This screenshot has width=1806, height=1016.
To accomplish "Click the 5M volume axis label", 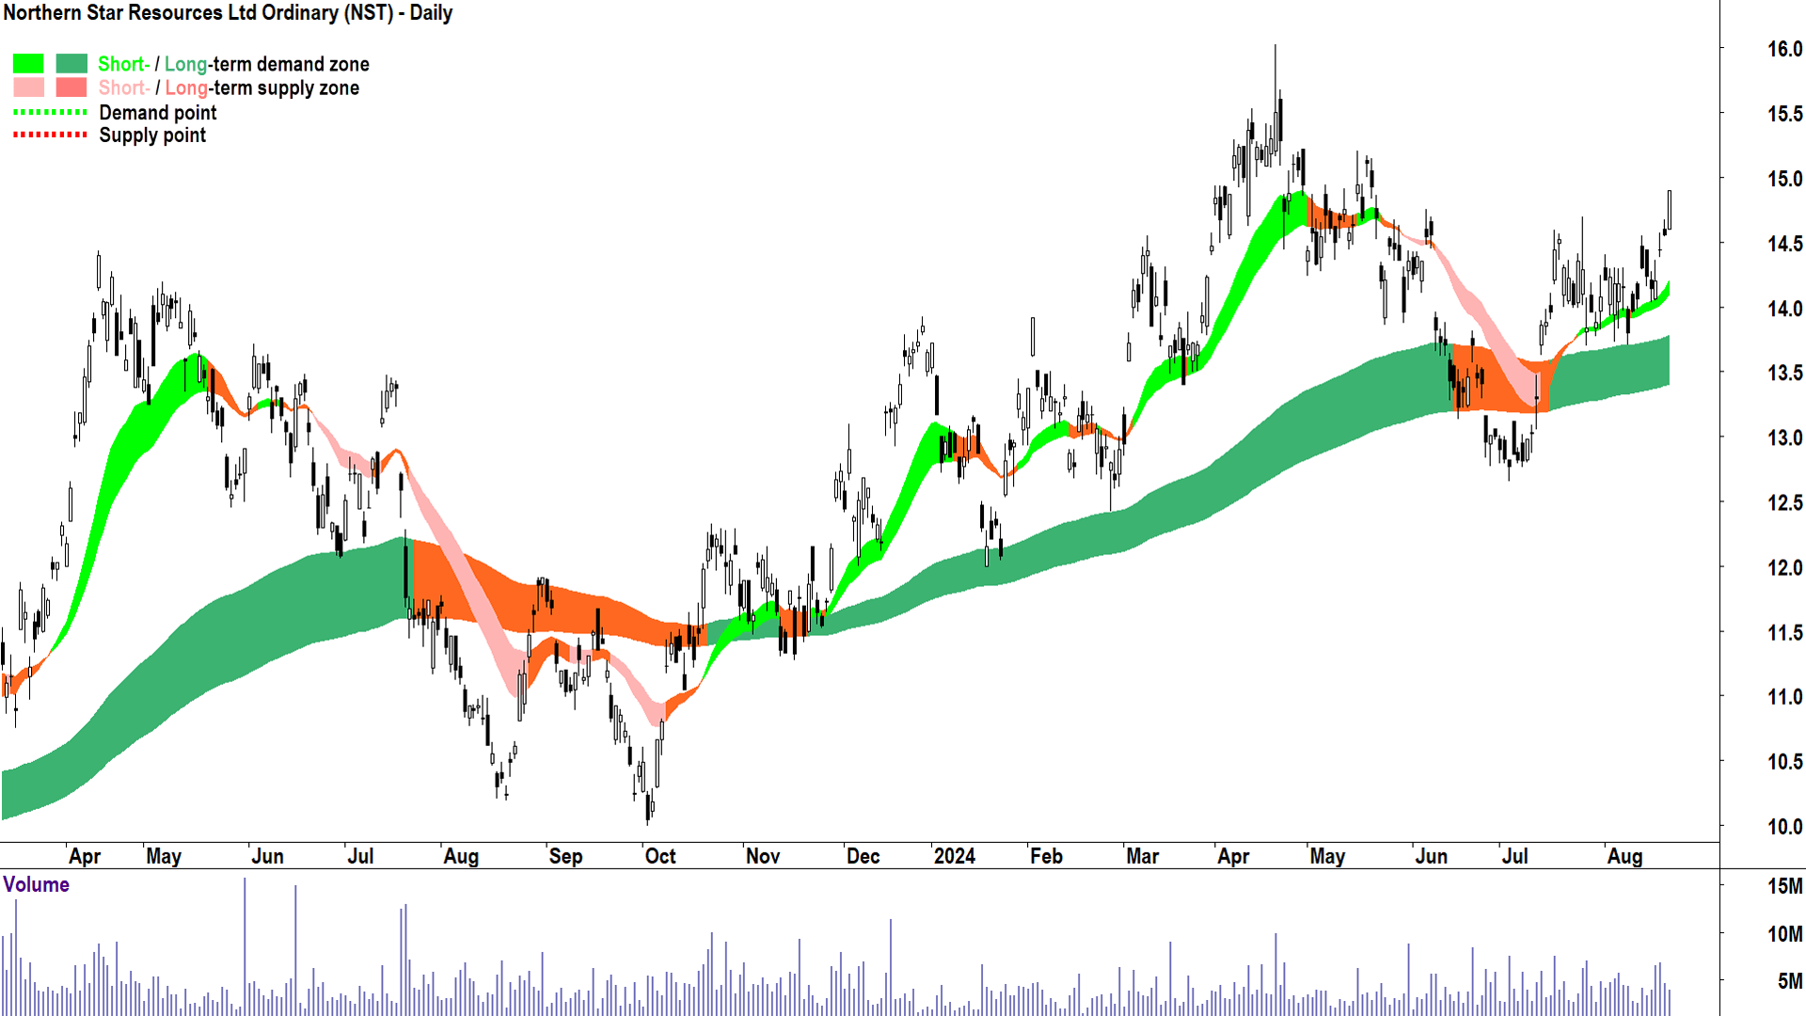I will pos(1790,981).
